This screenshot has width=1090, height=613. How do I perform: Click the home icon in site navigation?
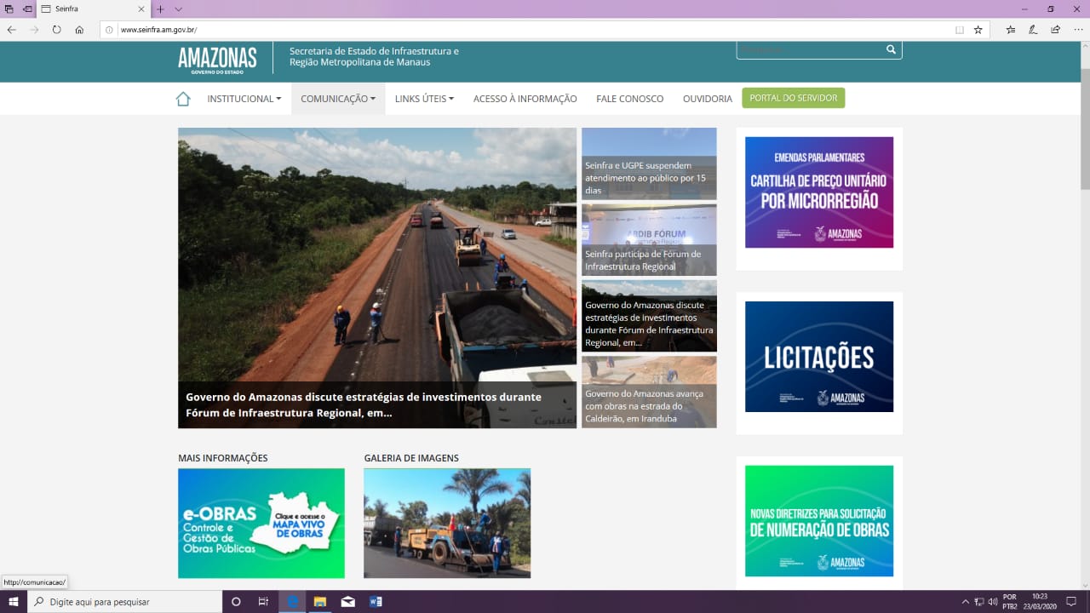pyautogui.click(x=183, y=99)
